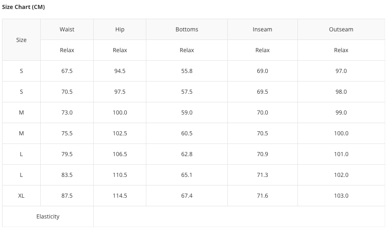Select the 114.5 hip value
392x236 pixels.
point(120,196)
